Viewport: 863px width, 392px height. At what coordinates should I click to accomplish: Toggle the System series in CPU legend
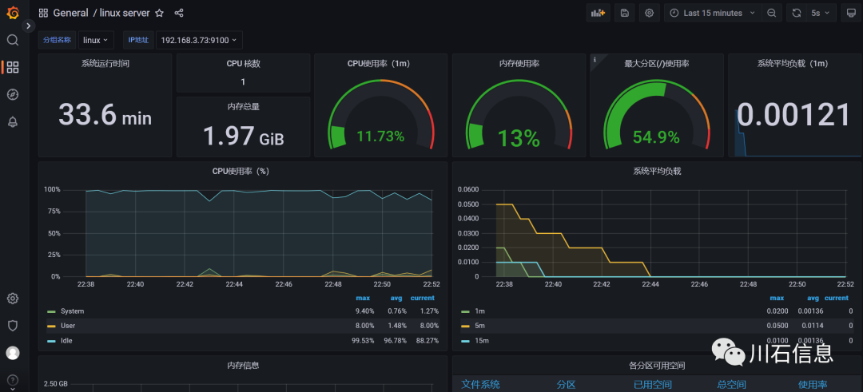tap(72, 311)
